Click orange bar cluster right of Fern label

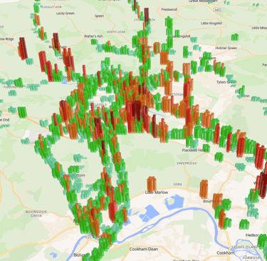click(204, 189)
